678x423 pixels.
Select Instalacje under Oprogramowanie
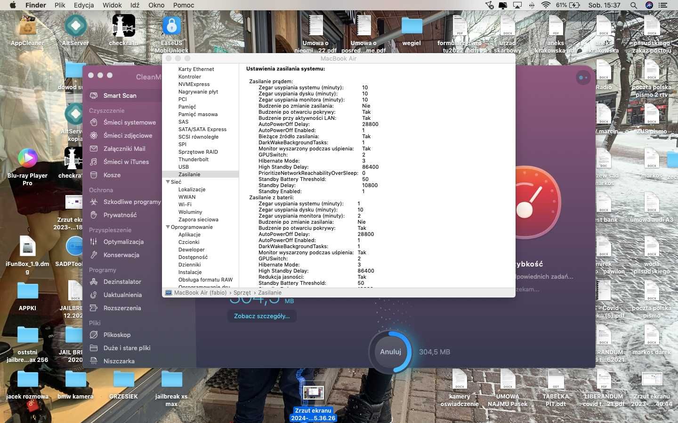[190, 272]
